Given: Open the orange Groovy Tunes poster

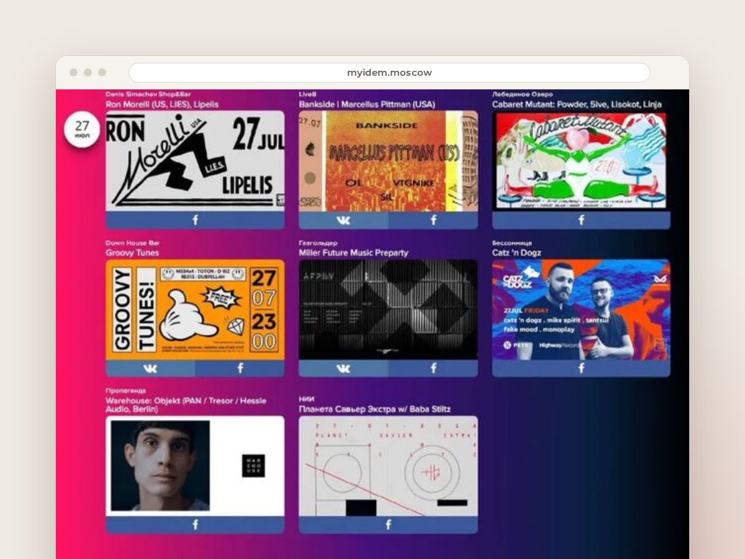Looking at the screenshot, I should pyautogui.click(x=195, y=309).
